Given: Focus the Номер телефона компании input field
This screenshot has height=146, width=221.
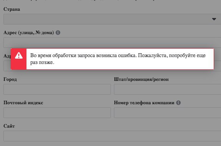Looking at the screenshot, I should 167,113.
